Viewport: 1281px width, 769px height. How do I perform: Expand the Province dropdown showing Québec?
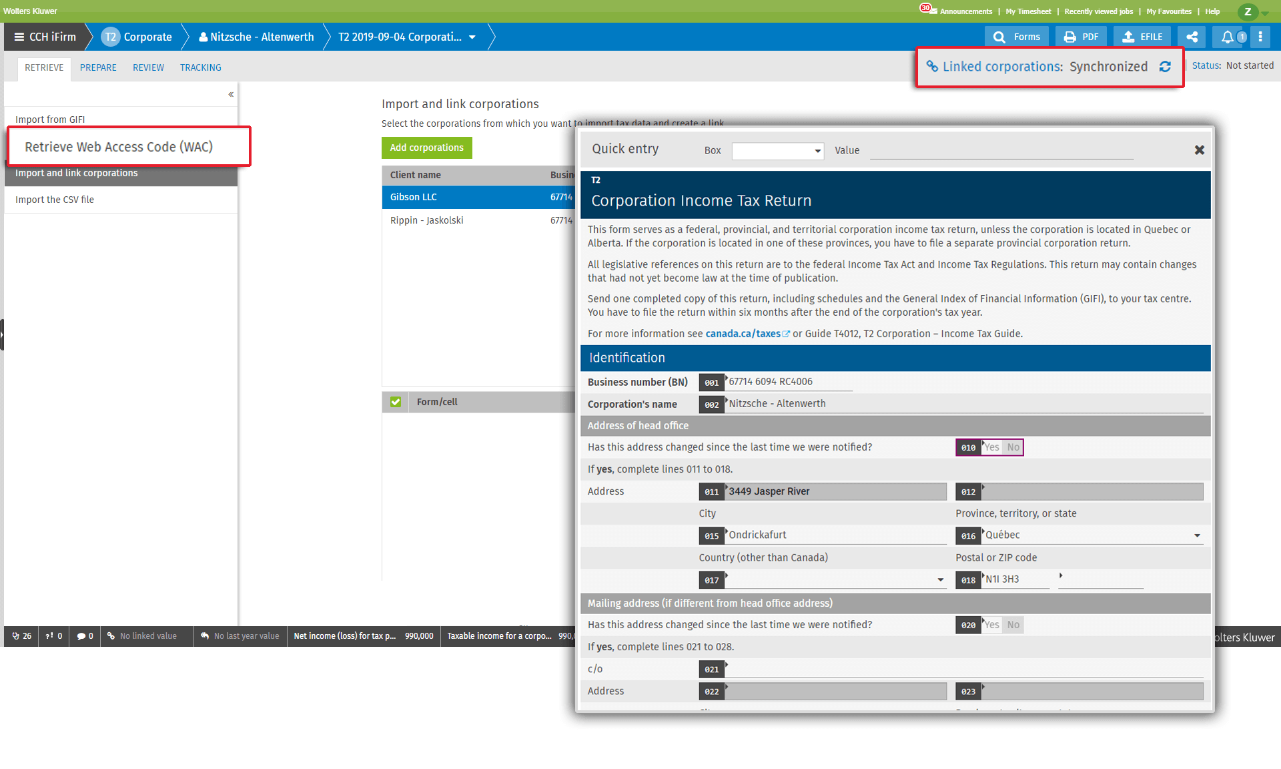(x=1197, y=535)
